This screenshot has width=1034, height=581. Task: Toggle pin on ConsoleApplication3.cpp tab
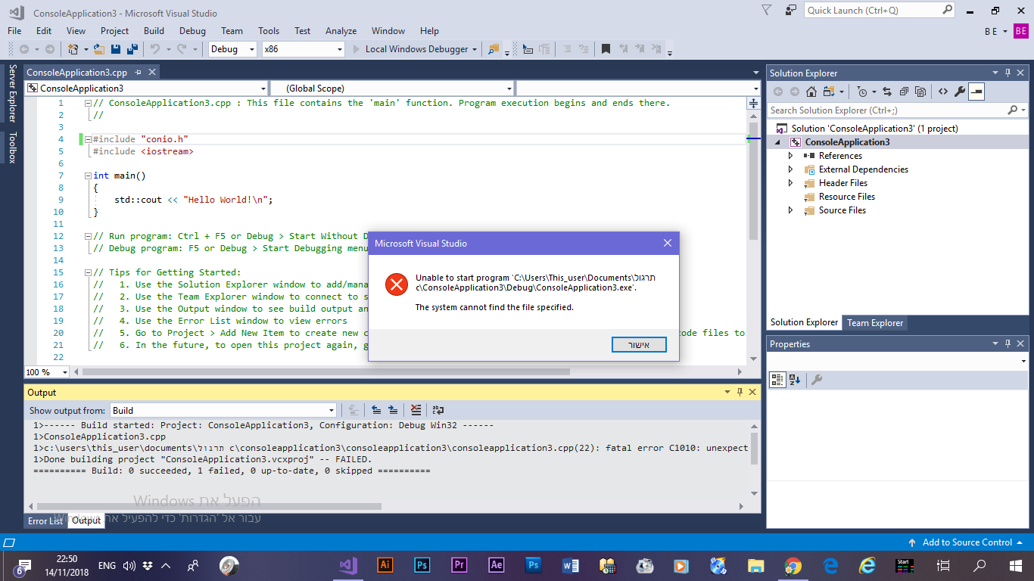138,73
